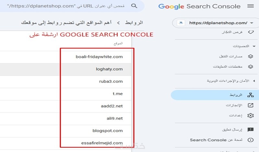Click the sitelinks searchbox layers icon
The height and width of the screenshot is (152, 259).
tap(250, 67)
